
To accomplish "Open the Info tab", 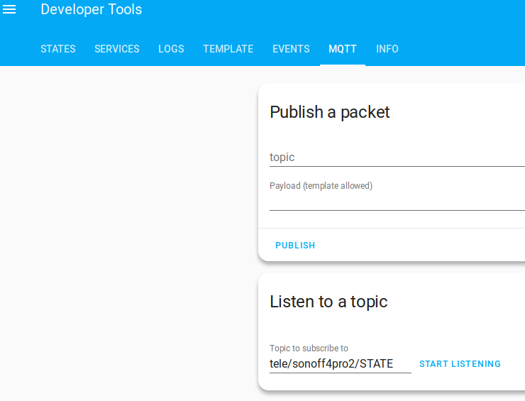I will click(387, 49).
